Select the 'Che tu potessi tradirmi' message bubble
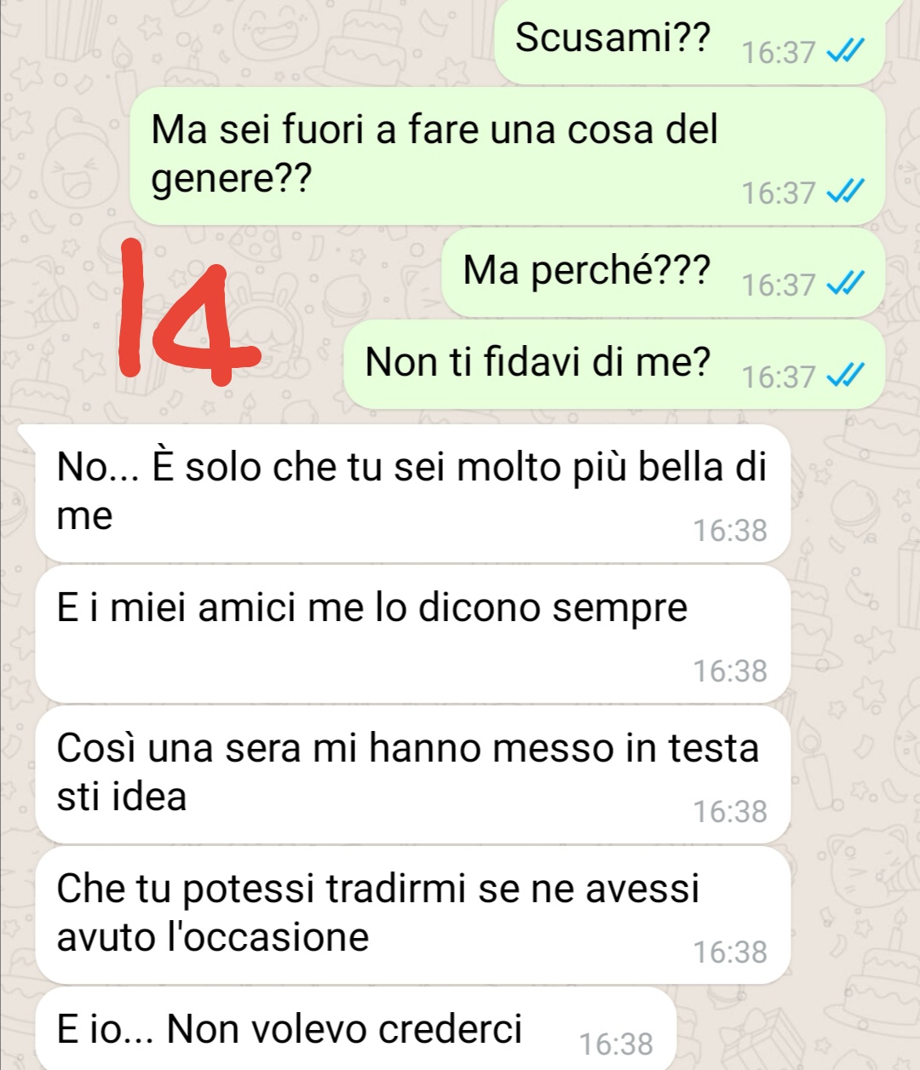Viewport: 920px width, 1070px height. coord(413,915)
